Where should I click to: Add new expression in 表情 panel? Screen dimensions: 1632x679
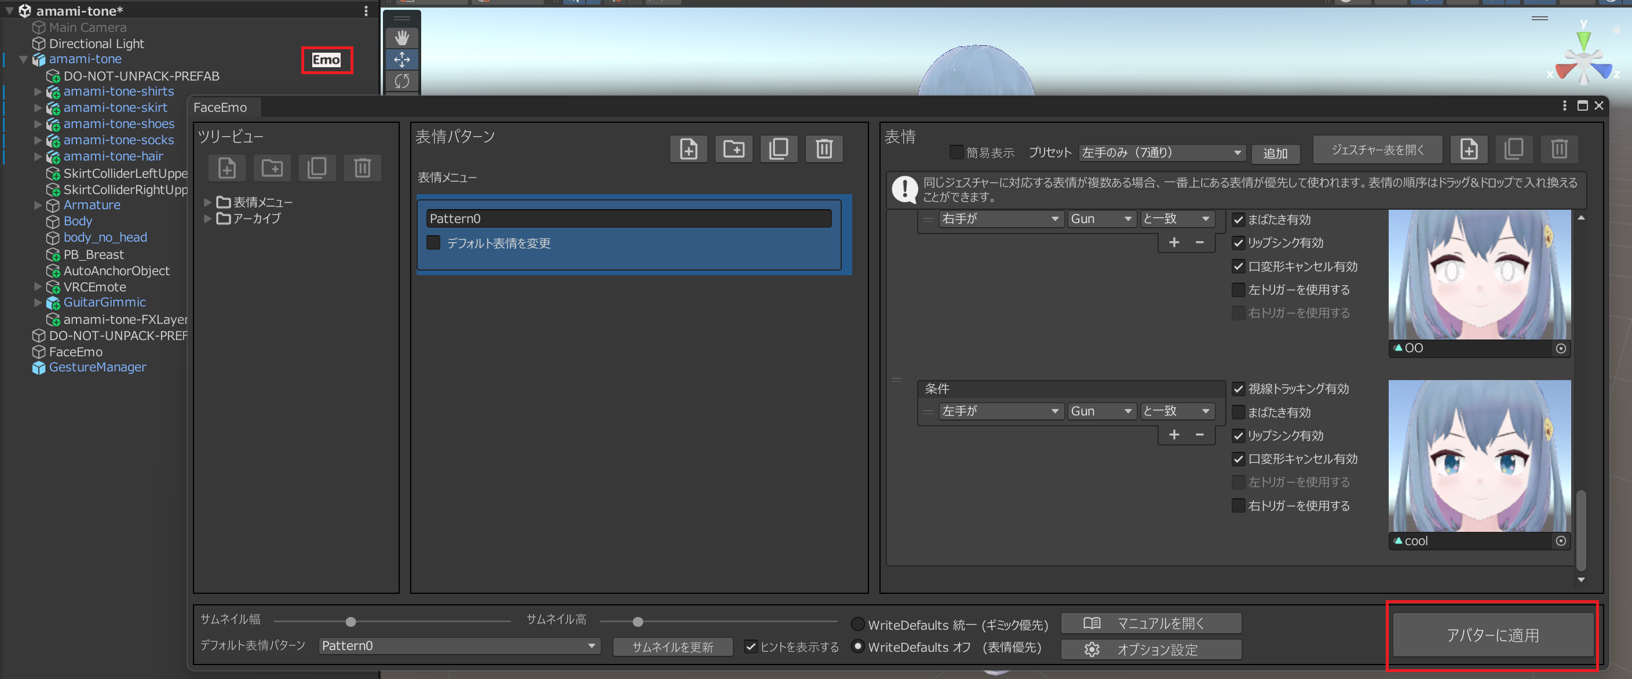point(1469,149)
